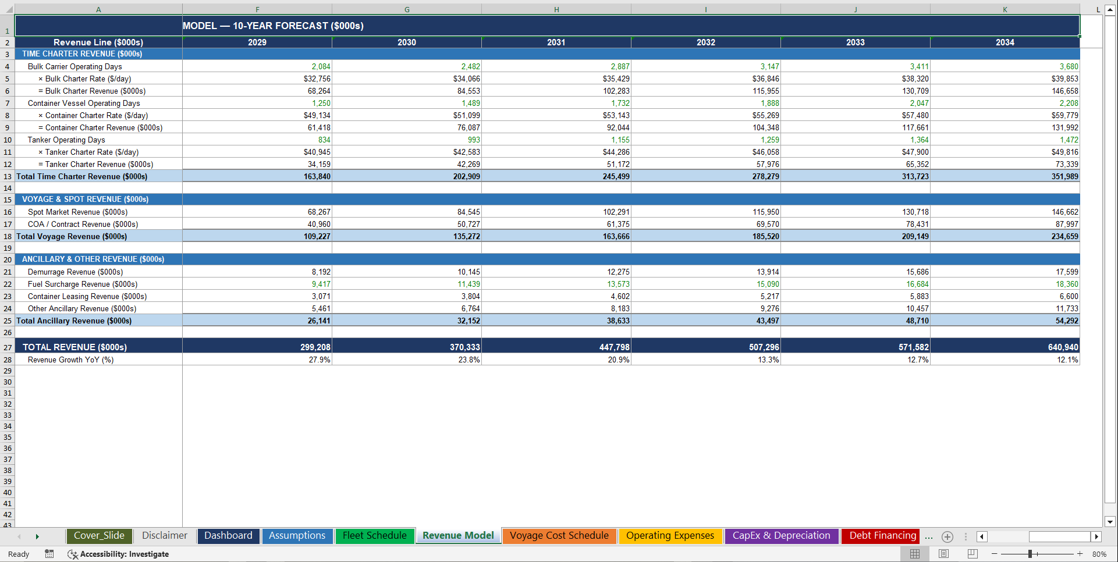
Task: Add a new sheet with the plus icon
Action: click(x=947, y=536)
